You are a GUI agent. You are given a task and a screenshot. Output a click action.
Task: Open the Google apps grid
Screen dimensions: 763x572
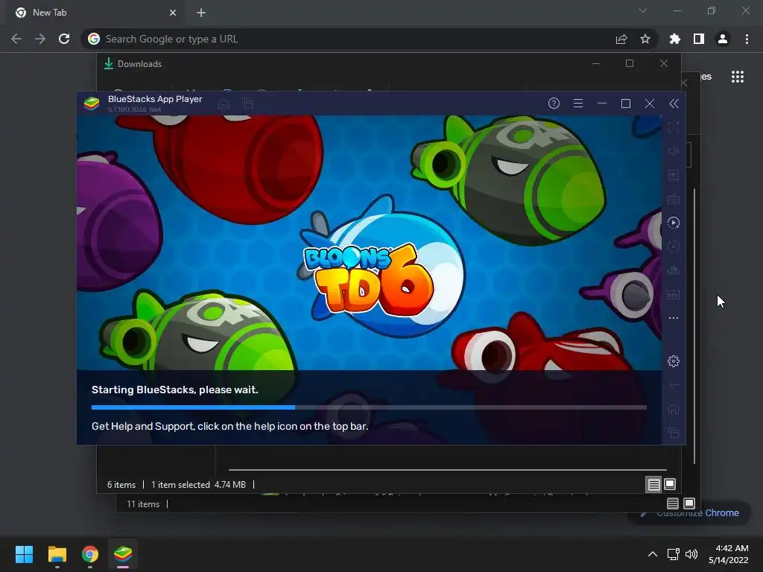click(x=738, y=77)
